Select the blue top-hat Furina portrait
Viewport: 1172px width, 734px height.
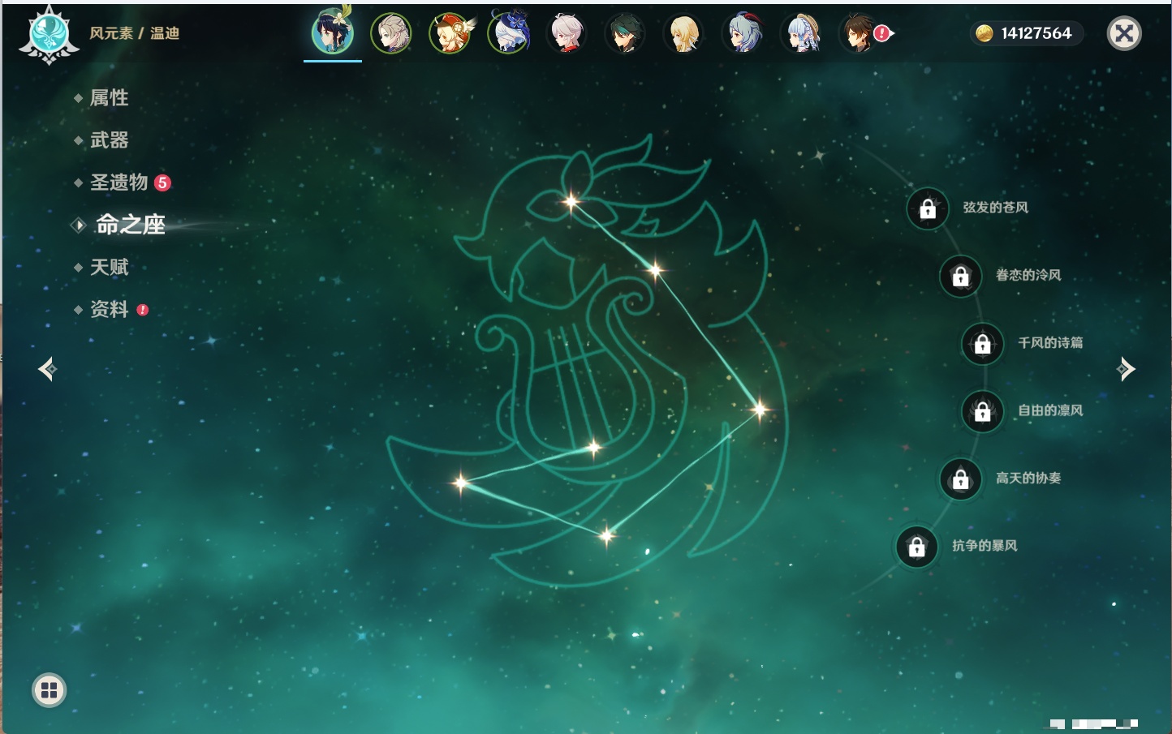[509, 34]
